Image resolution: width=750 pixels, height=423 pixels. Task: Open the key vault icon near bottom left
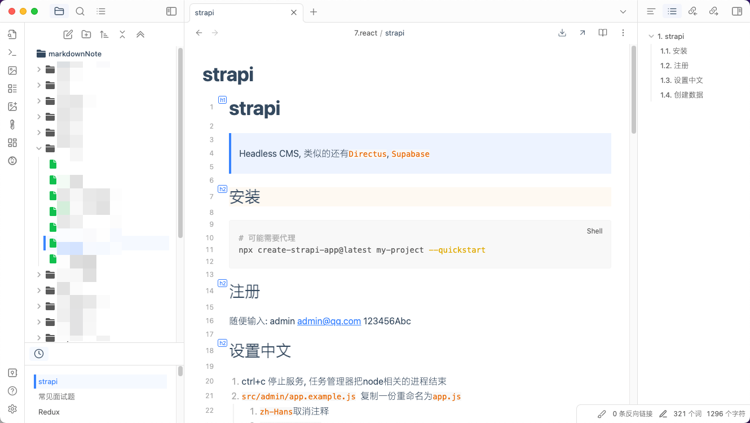click(x=12, y=373)
